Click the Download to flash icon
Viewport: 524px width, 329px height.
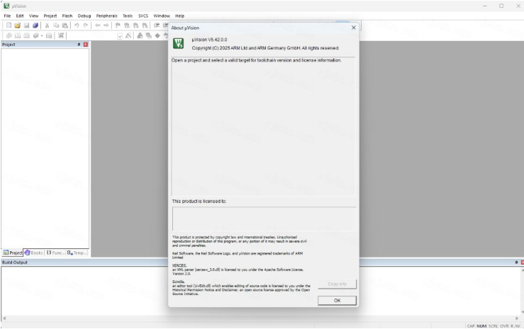point(61,35)
